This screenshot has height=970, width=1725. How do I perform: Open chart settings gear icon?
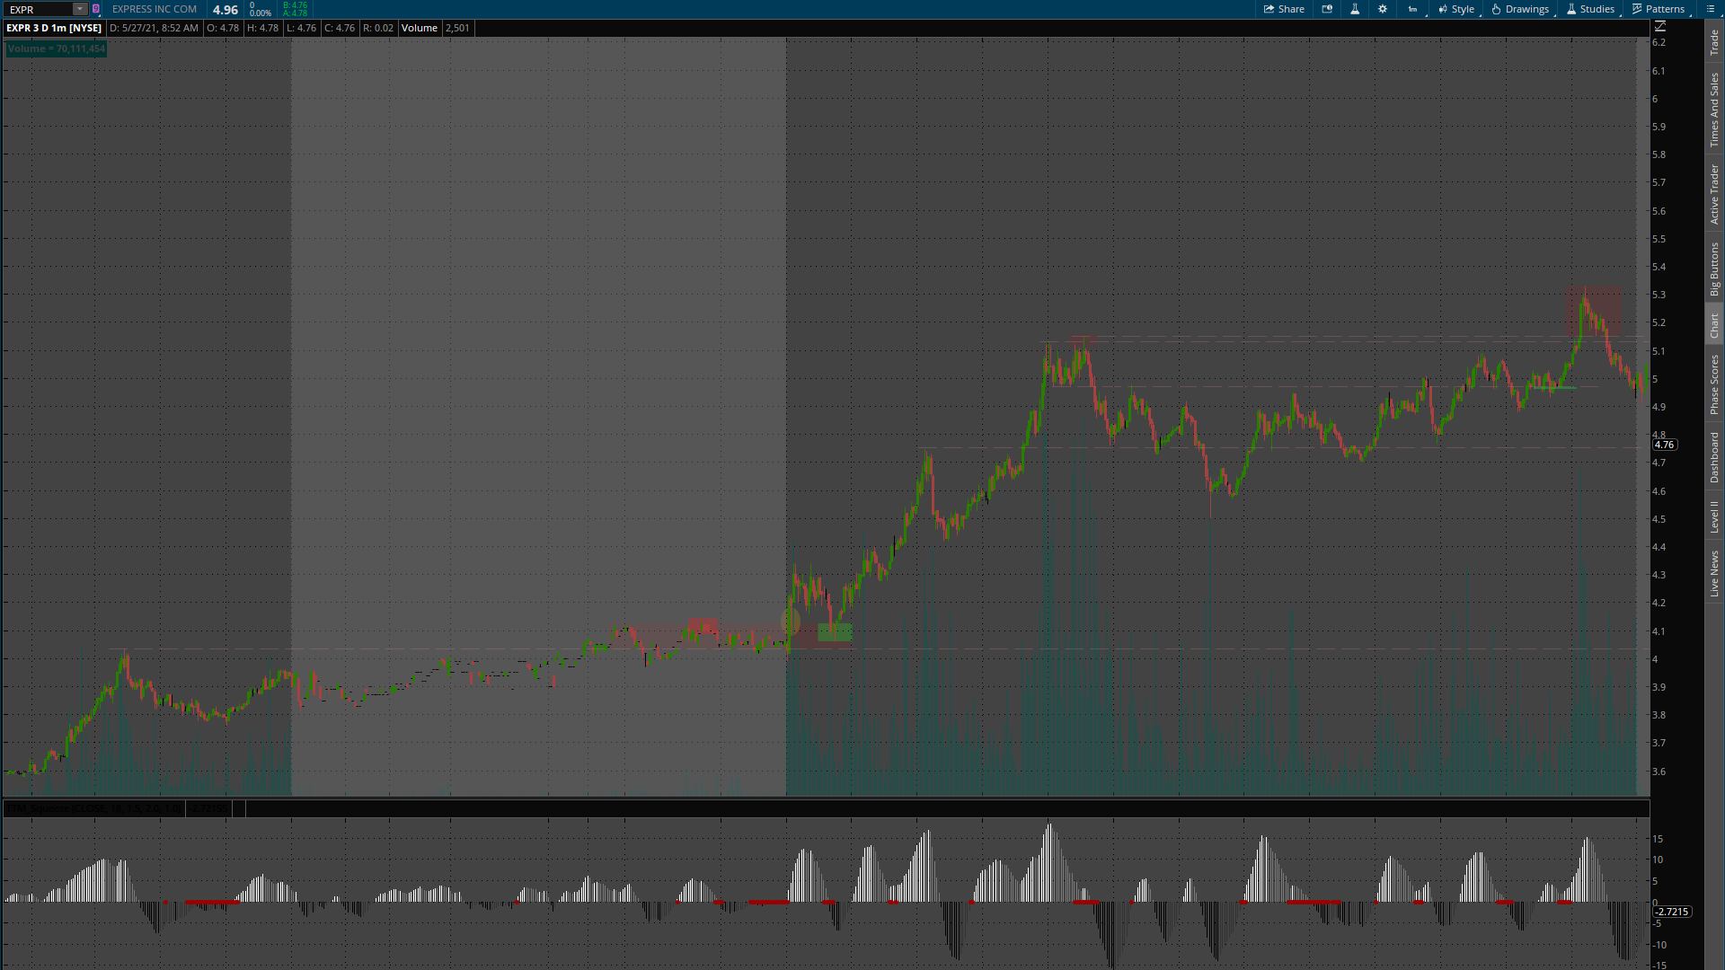point(1383,9)
